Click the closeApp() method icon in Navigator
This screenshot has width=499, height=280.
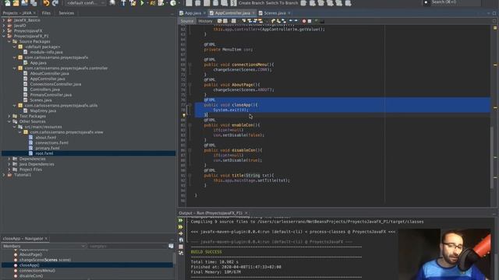16,265
